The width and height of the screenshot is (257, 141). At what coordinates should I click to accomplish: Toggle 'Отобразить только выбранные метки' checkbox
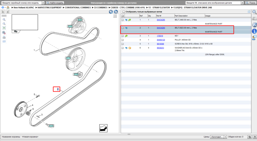point(124,12)
